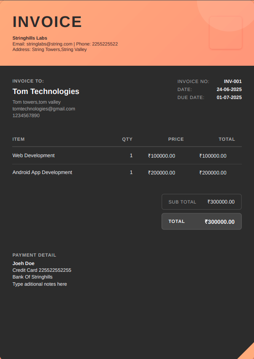
Task: Click the due date 01-07-2025
Action: [x=229, y=97]
